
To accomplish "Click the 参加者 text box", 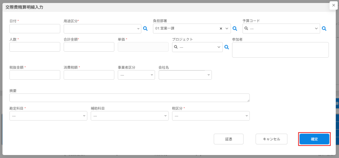I will [280, 50].
